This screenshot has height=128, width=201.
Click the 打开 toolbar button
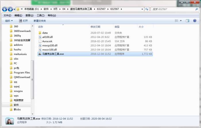point(23,21)
